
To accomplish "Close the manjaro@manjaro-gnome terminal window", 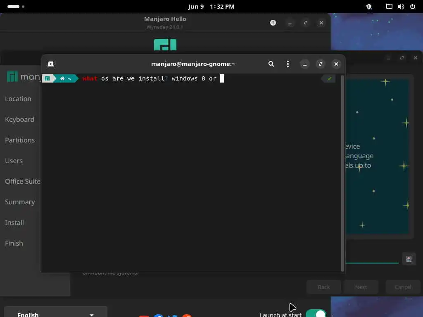I will pyautogui.click(x=336, y=64).
